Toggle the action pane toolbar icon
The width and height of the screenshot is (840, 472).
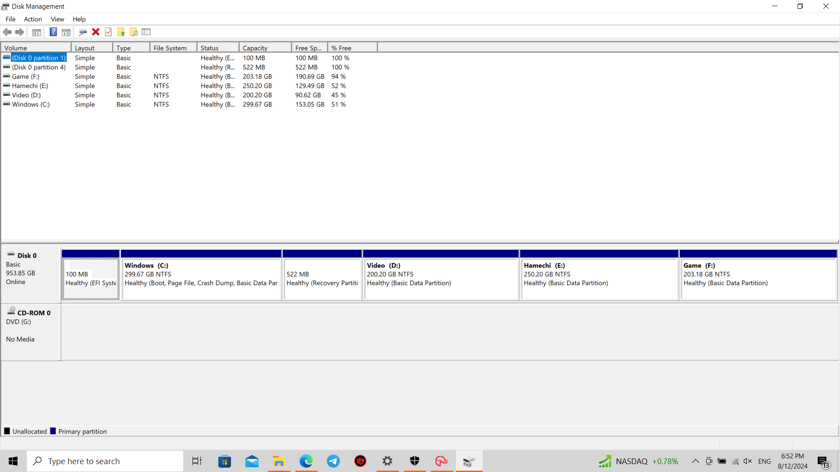pos(66,32)
